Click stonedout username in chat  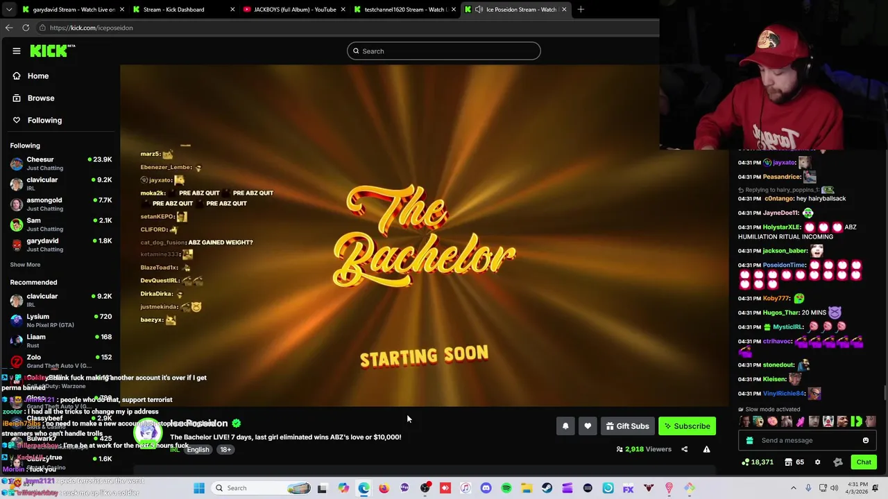(x=778, y=365)
